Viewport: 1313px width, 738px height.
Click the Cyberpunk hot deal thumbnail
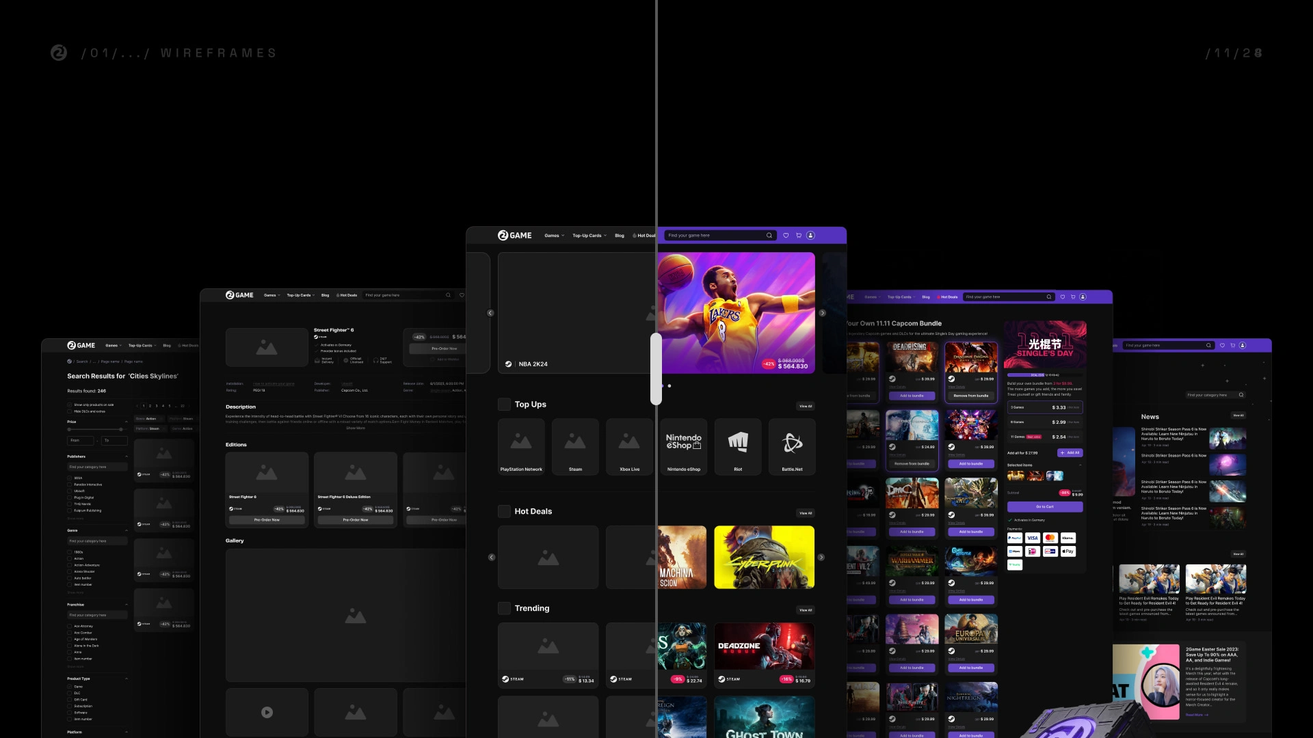click(764, 557)
